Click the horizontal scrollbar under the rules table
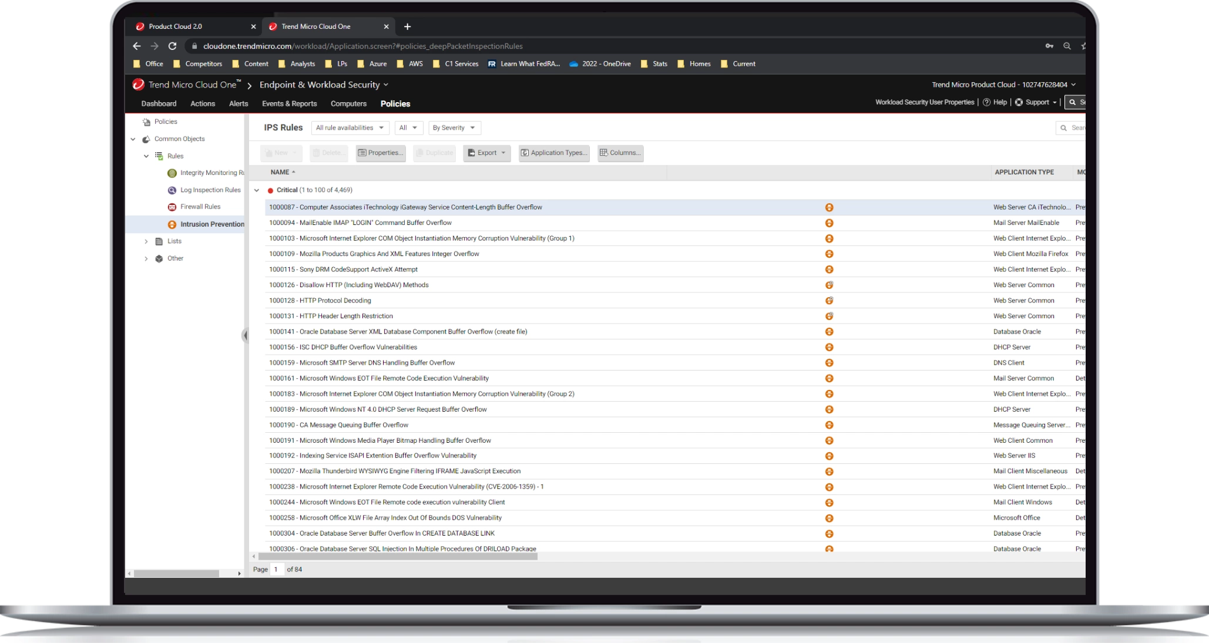The width and height of the screenshot is (1209, 643). pos(398,557)
